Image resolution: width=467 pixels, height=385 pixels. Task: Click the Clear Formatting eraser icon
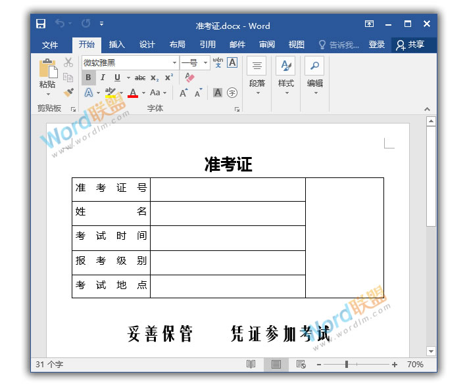tap(190, 78)
